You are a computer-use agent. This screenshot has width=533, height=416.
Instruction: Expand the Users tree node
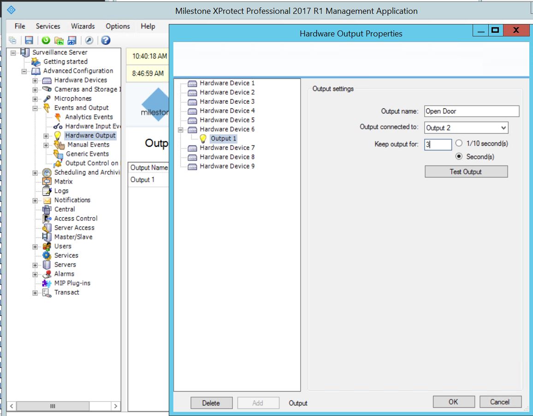35,247
